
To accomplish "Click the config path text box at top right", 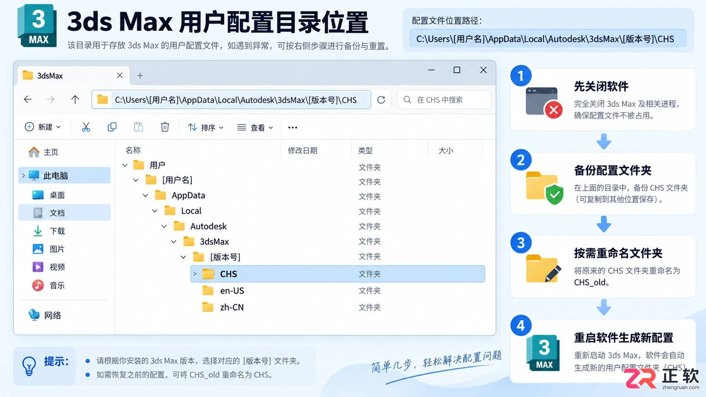I will pyautogui.click(x=548, y=39).
